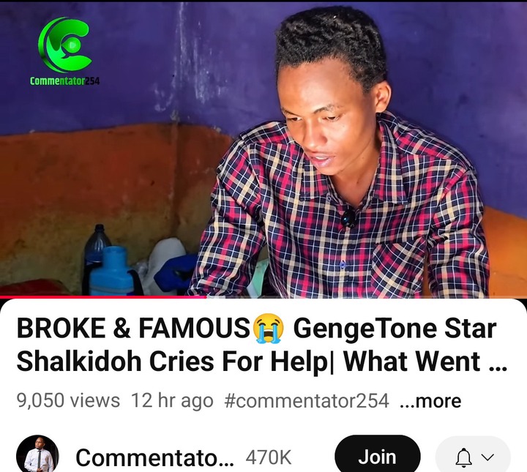This screenshot has width=527, height=472.
Task: Click the 12 hr ago upload time
Action: [172, 401]
